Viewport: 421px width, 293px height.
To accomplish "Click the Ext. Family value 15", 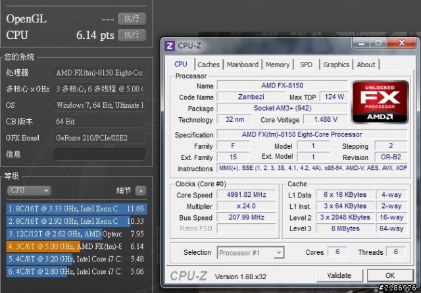I will (x=233, y=157).
